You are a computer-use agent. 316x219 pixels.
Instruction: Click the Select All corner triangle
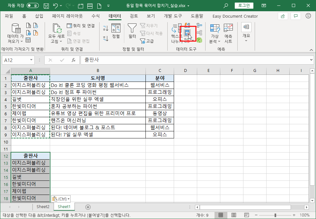tap(8, 71)
